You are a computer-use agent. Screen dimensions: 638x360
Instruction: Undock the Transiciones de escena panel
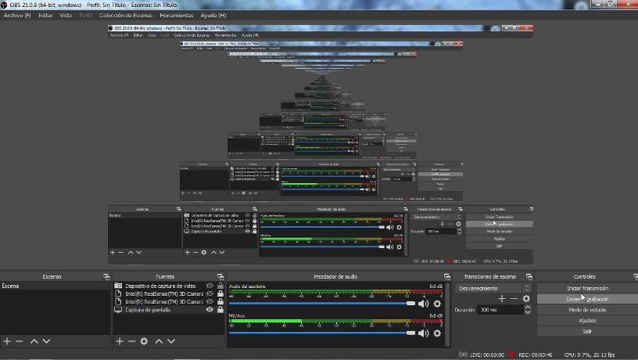pyautogui.click(x=529, y=277)
